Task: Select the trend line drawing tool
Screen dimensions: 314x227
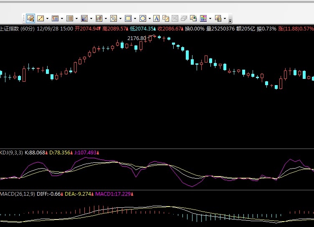Action: 41,18
